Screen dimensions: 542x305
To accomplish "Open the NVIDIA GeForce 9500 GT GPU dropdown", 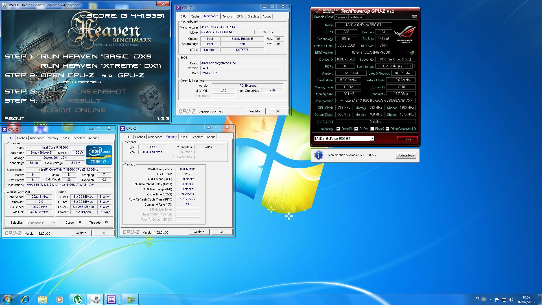I will (x=344, y=139).
